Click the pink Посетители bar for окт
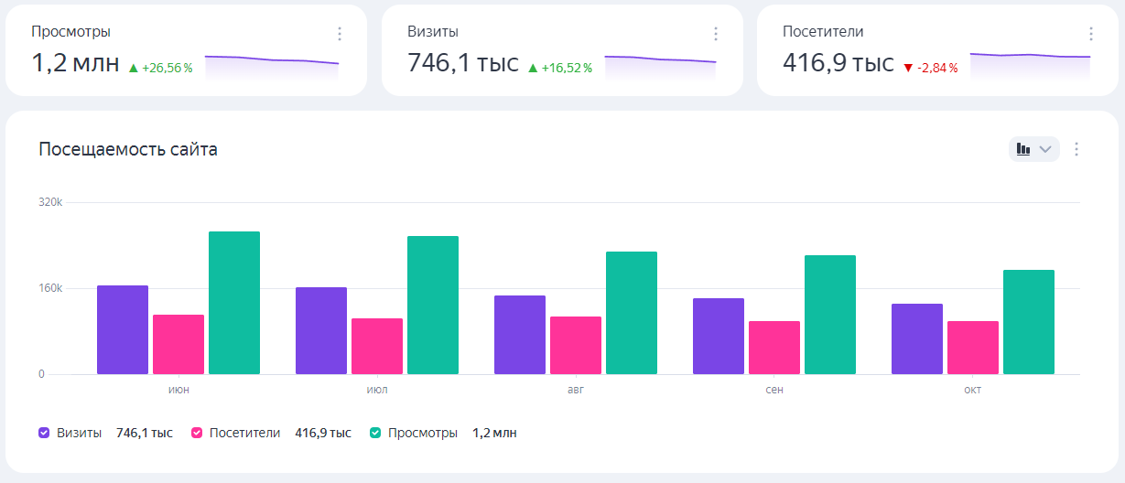 point(973,348)
